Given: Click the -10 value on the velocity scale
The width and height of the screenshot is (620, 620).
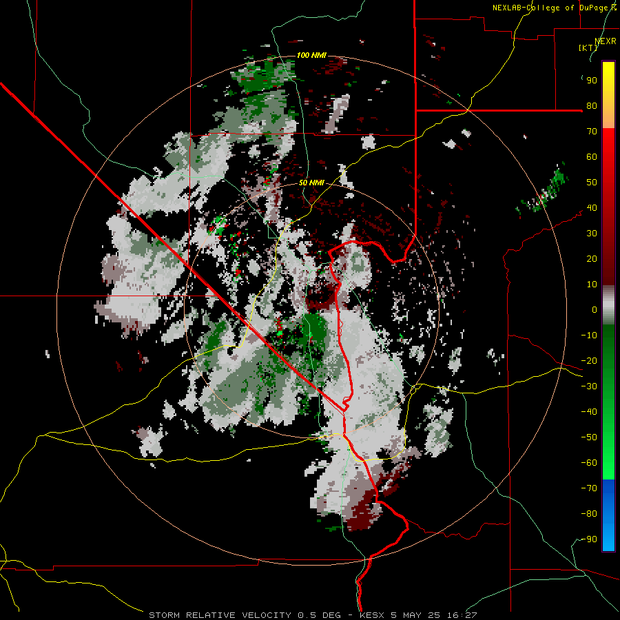Looking at the screenshot, I should (589, 335).
